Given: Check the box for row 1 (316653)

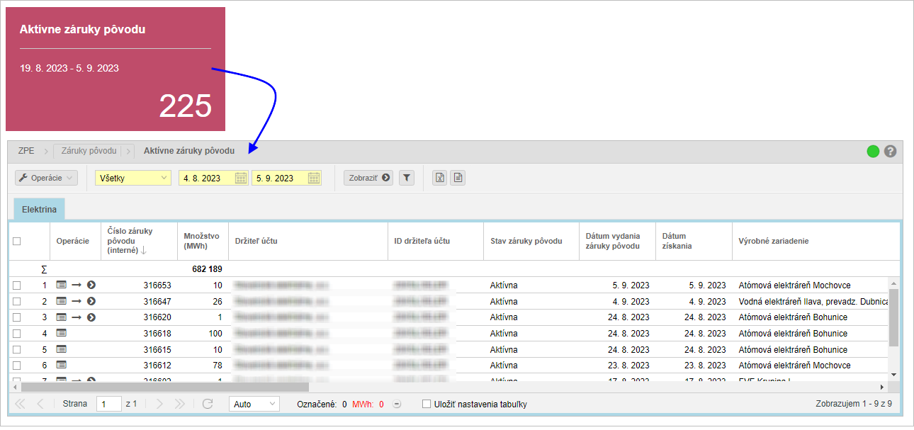Looking at the screenshot, I should (x=17, y=285).
